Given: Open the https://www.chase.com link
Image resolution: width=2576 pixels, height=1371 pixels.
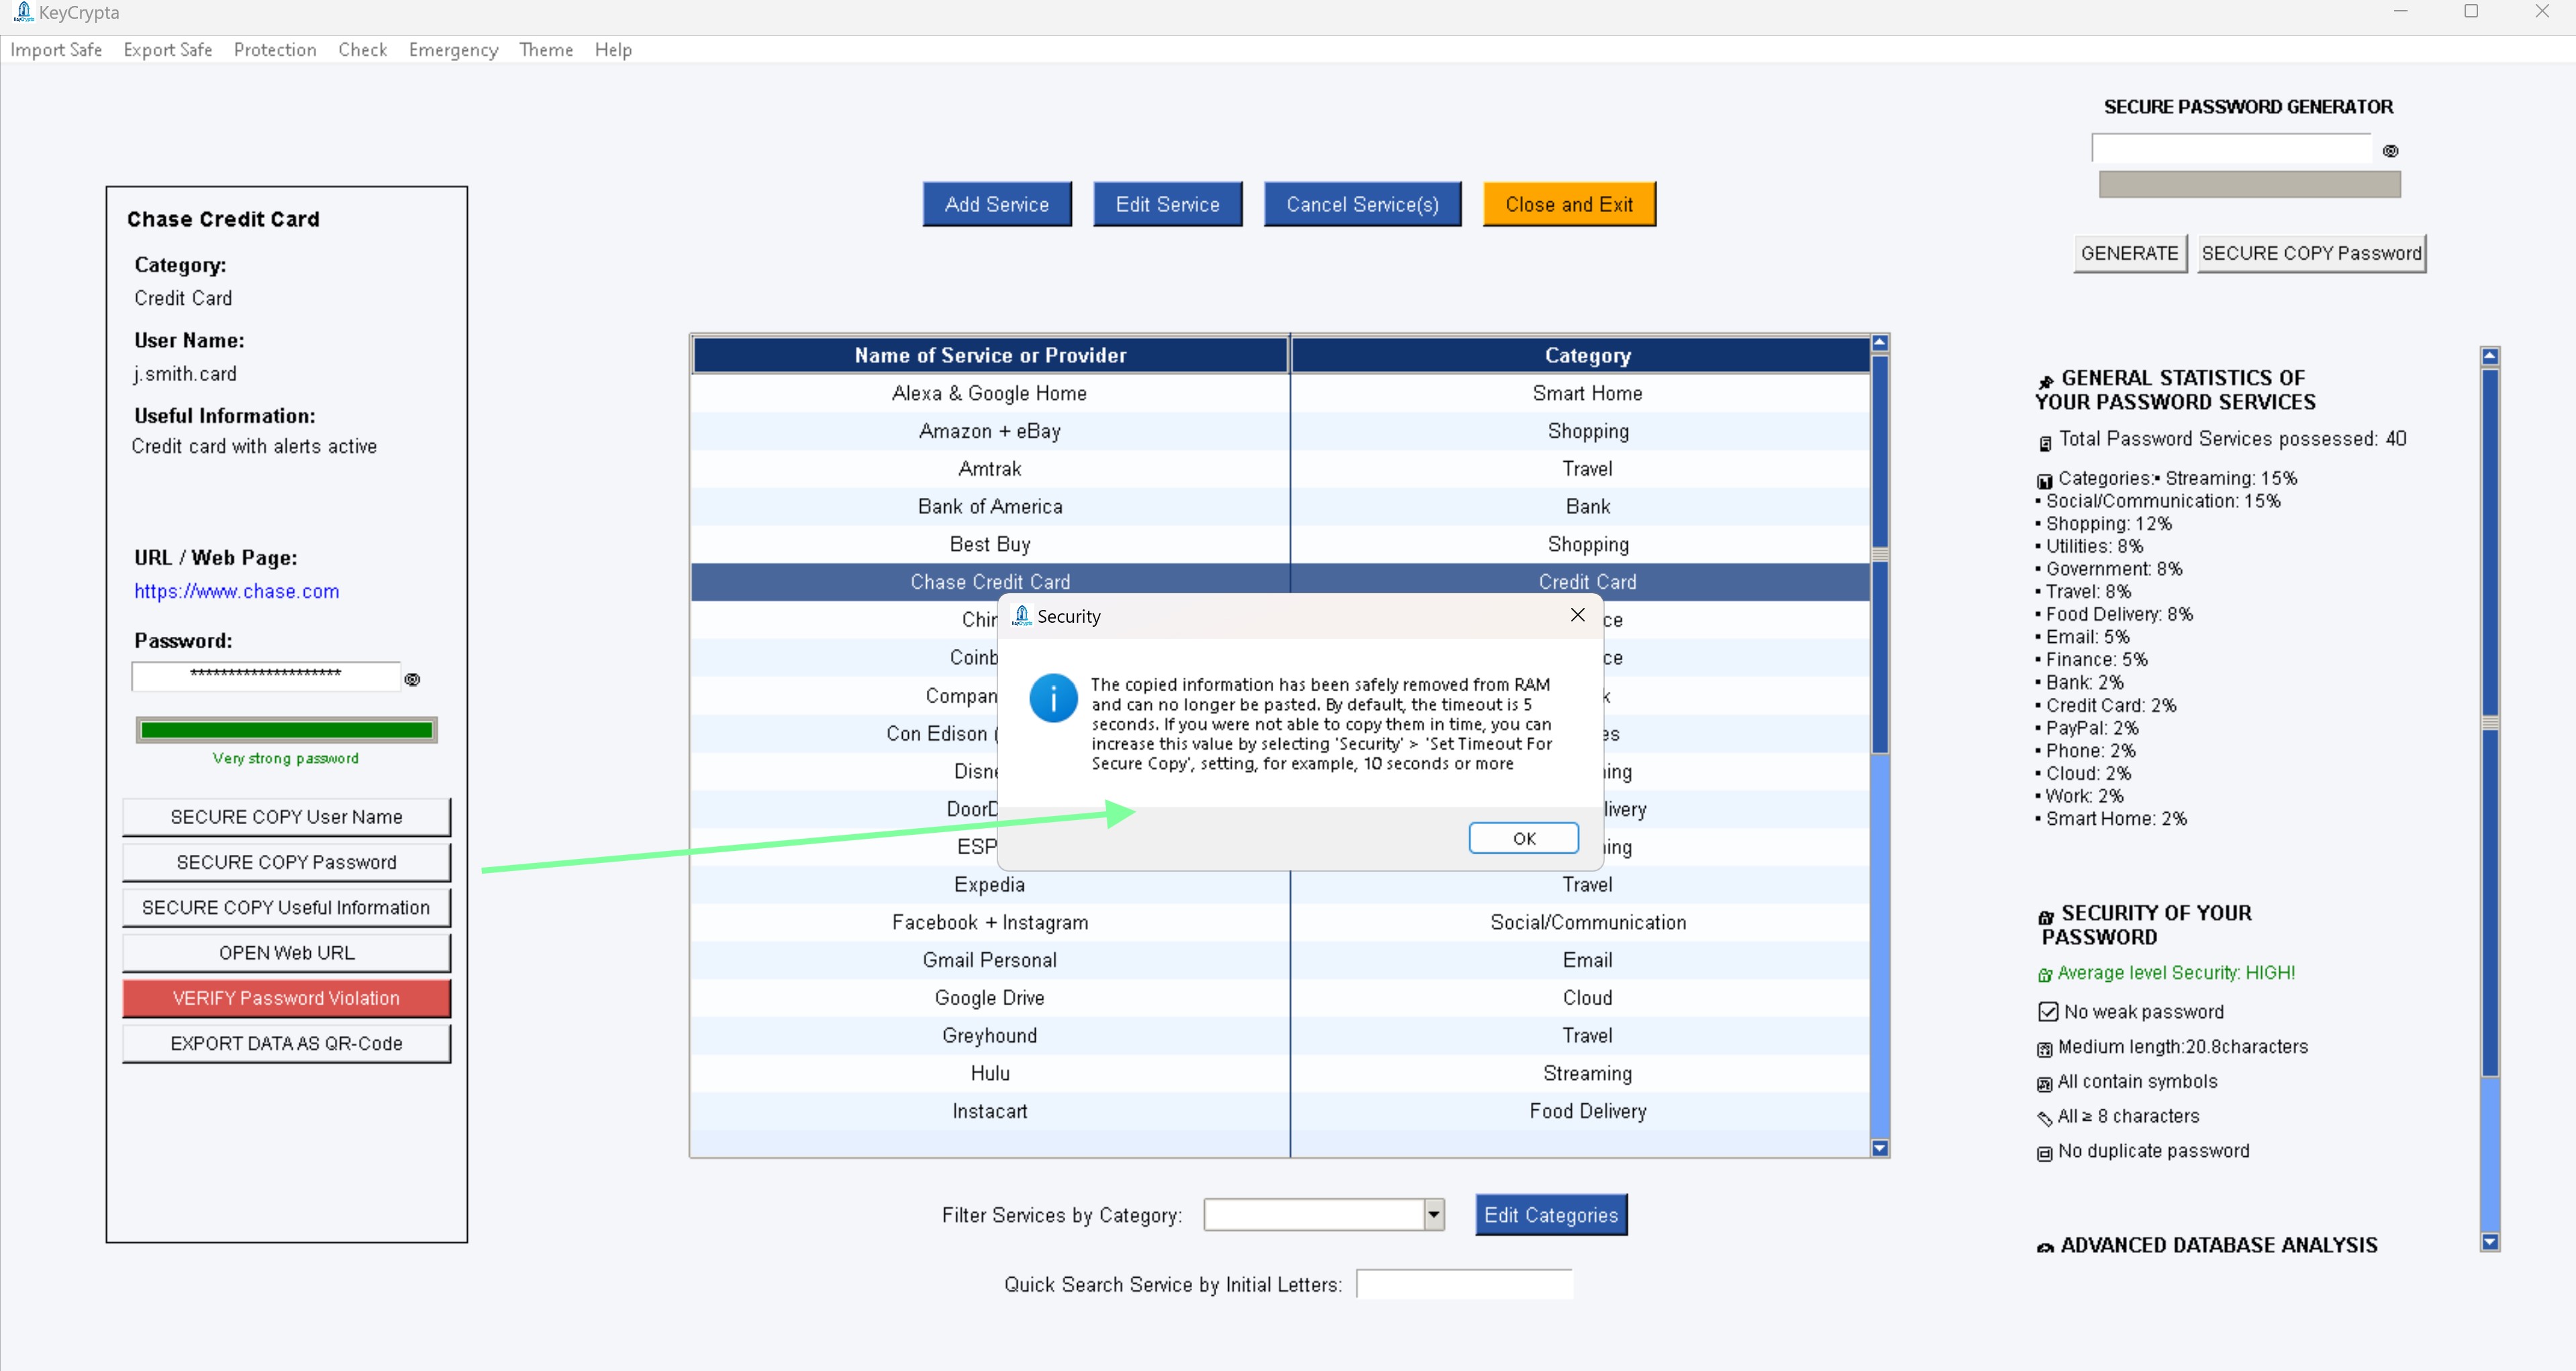Looking at the screenshot, I should coord(236,591).
